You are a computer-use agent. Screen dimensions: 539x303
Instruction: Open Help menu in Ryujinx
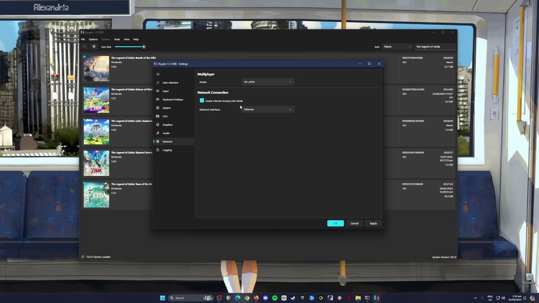click(x=136, y=40)
